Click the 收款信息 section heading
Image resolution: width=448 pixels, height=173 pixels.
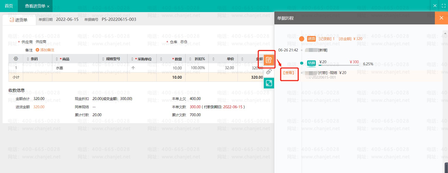pos(16,90)
